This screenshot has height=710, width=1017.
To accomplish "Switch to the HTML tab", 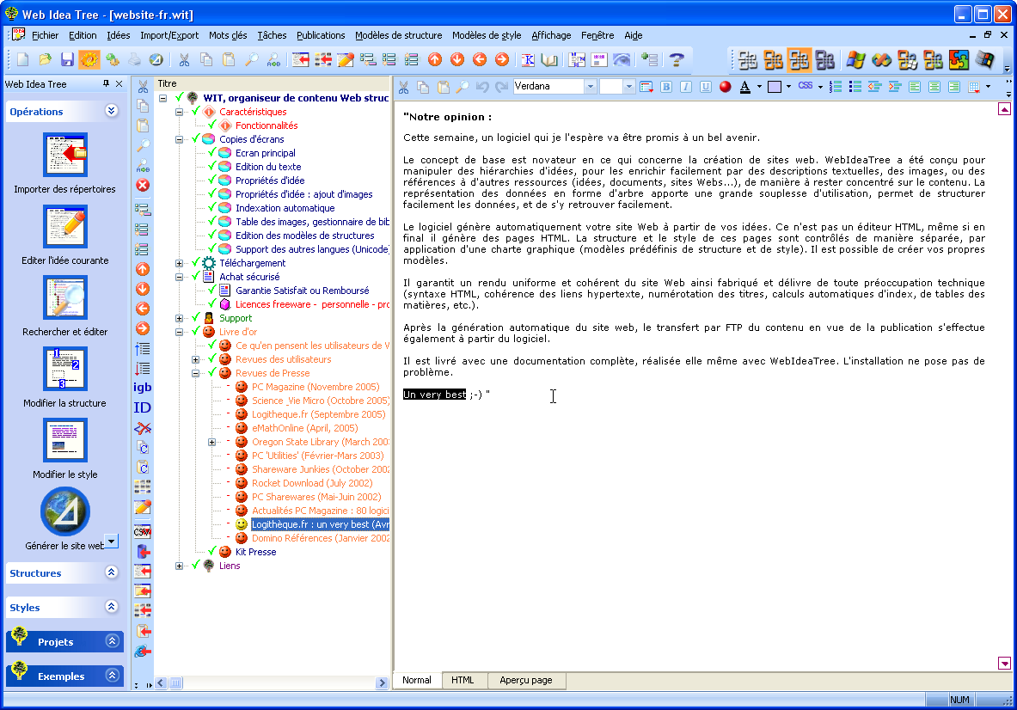I will (464, 680).
